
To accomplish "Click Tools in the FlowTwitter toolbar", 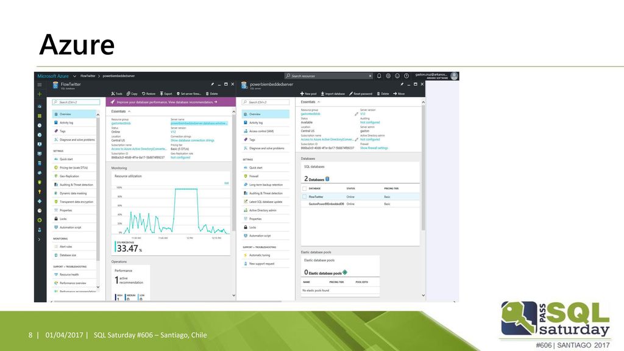I will click(x=117, y=94).
